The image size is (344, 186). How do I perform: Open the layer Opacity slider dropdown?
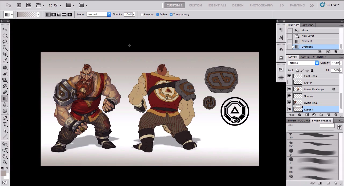click(x=341, y=63)
